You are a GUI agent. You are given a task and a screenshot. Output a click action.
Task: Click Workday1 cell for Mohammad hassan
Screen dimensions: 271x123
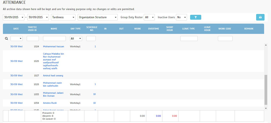click(75, 46)
